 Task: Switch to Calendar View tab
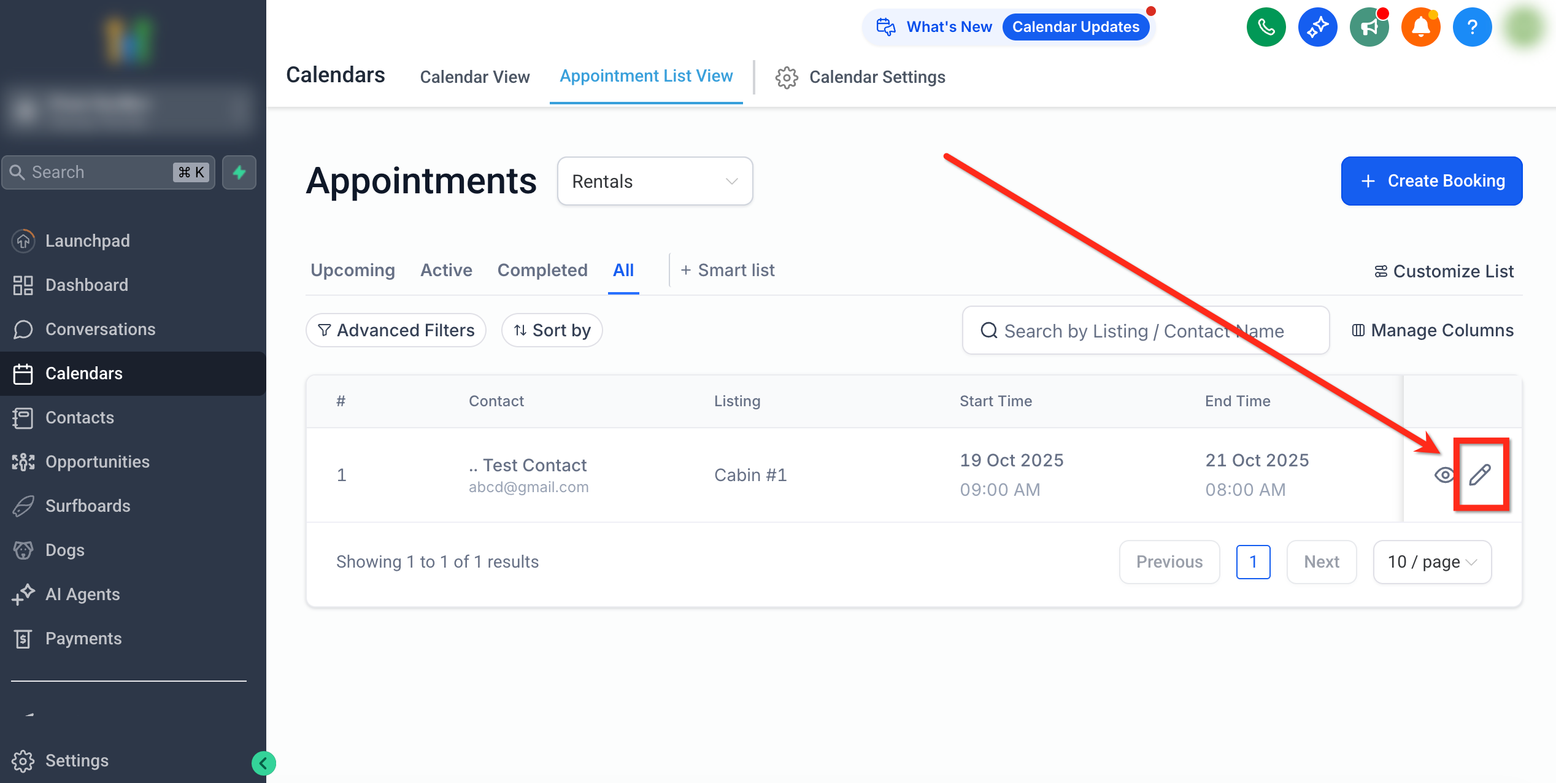click(474, 77)
